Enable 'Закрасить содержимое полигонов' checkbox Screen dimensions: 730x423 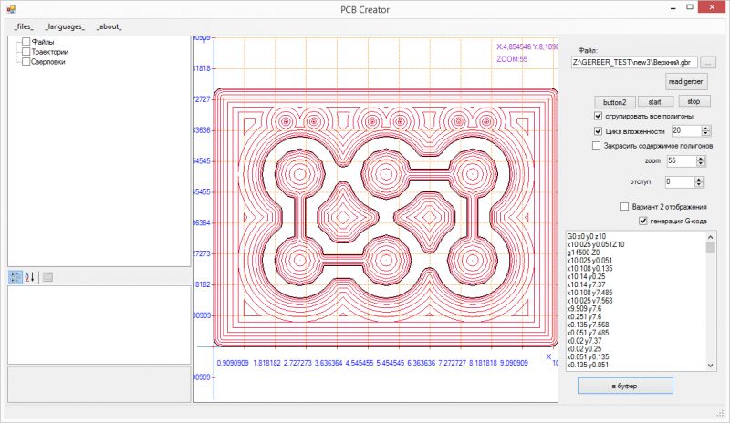click(597, 146)
